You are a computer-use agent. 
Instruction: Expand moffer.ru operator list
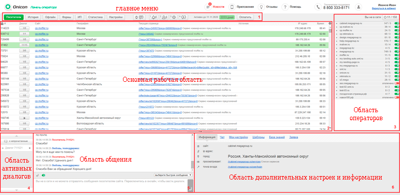(336, 55)
